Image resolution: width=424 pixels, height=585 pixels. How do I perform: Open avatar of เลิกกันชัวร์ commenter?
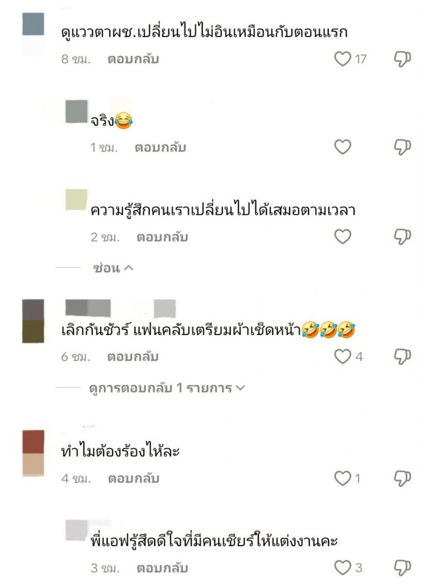tap(33, 321)
